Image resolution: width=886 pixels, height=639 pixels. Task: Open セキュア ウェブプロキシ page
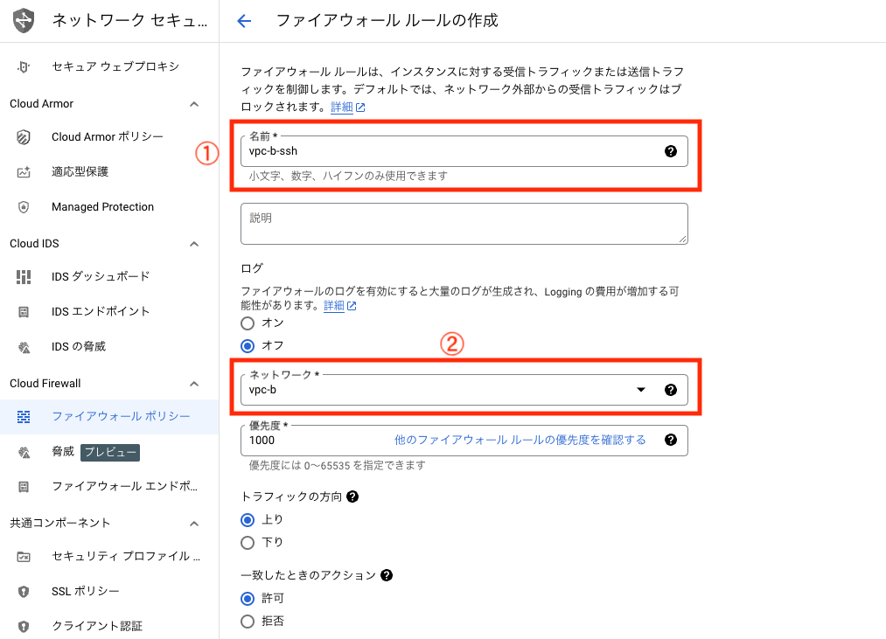click(115, 66)
